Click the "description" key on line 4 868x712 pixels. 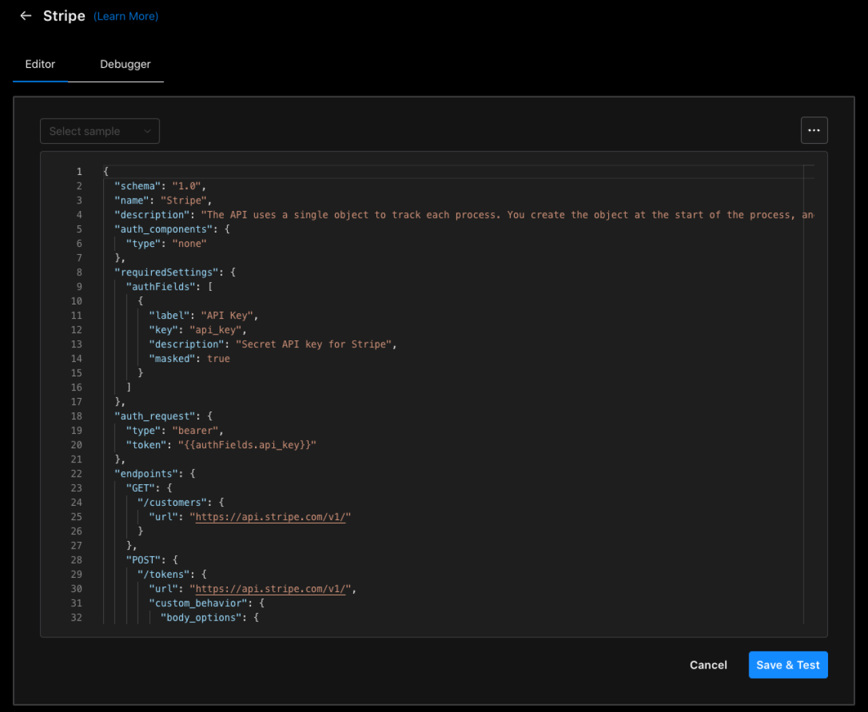pyautogui.click(x=152, y=215)
